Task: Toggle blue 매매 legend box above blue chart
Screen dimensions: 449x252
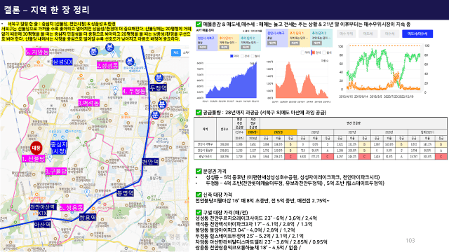Action: pos(232,56)
